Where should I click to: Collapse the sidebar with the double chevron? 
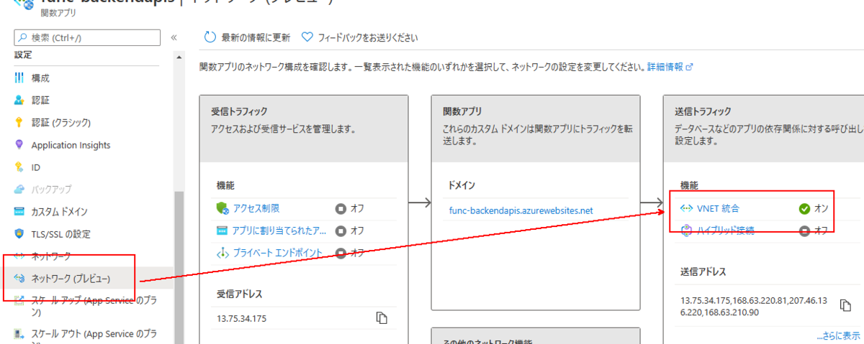(174, 37)
